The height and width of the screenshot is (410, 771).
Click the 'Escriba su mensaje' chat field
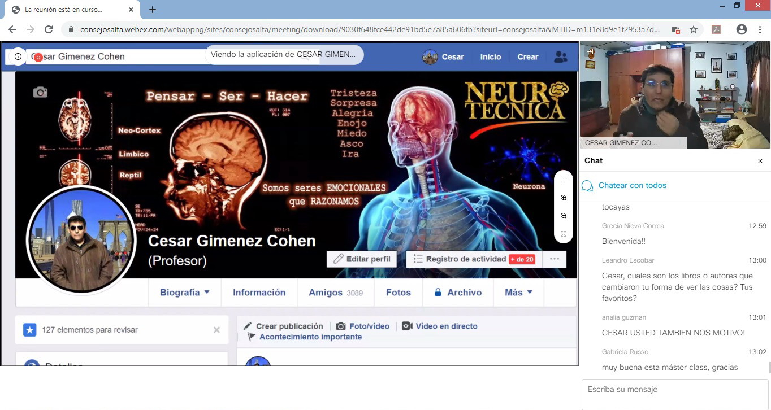pyautogui.click(x=676, y=394)
